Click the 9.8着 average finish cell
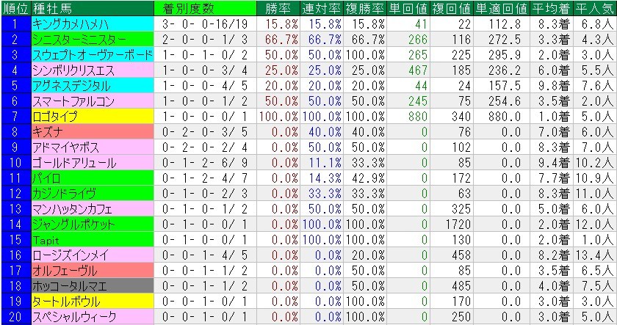 pyautogui.click(x=551, y=86)
